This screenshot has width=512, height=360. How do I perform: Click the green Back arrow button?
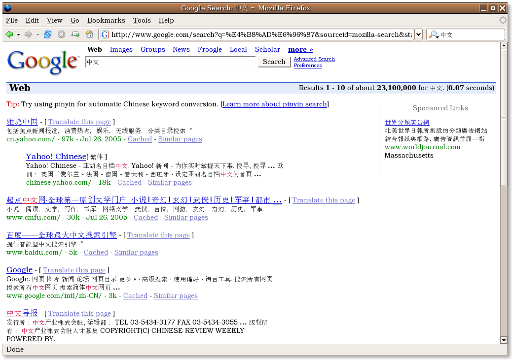click(9, 34)
